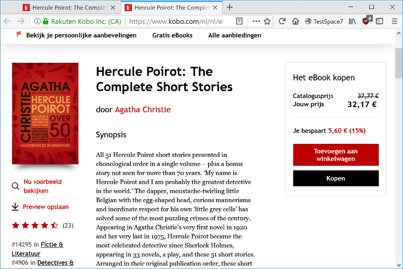Click the green padlock security icon

(x=45, y=21)
